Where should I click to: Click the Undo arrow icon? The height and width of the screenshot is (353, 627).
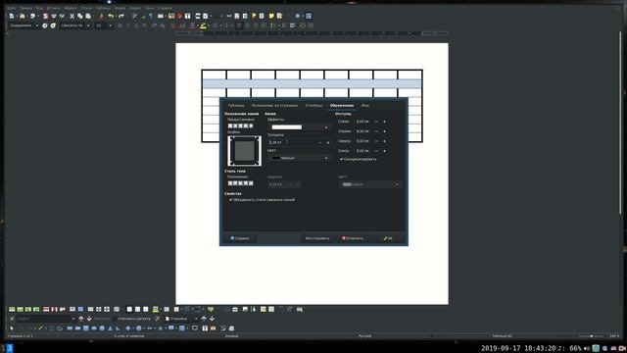(x=111, y=16)
